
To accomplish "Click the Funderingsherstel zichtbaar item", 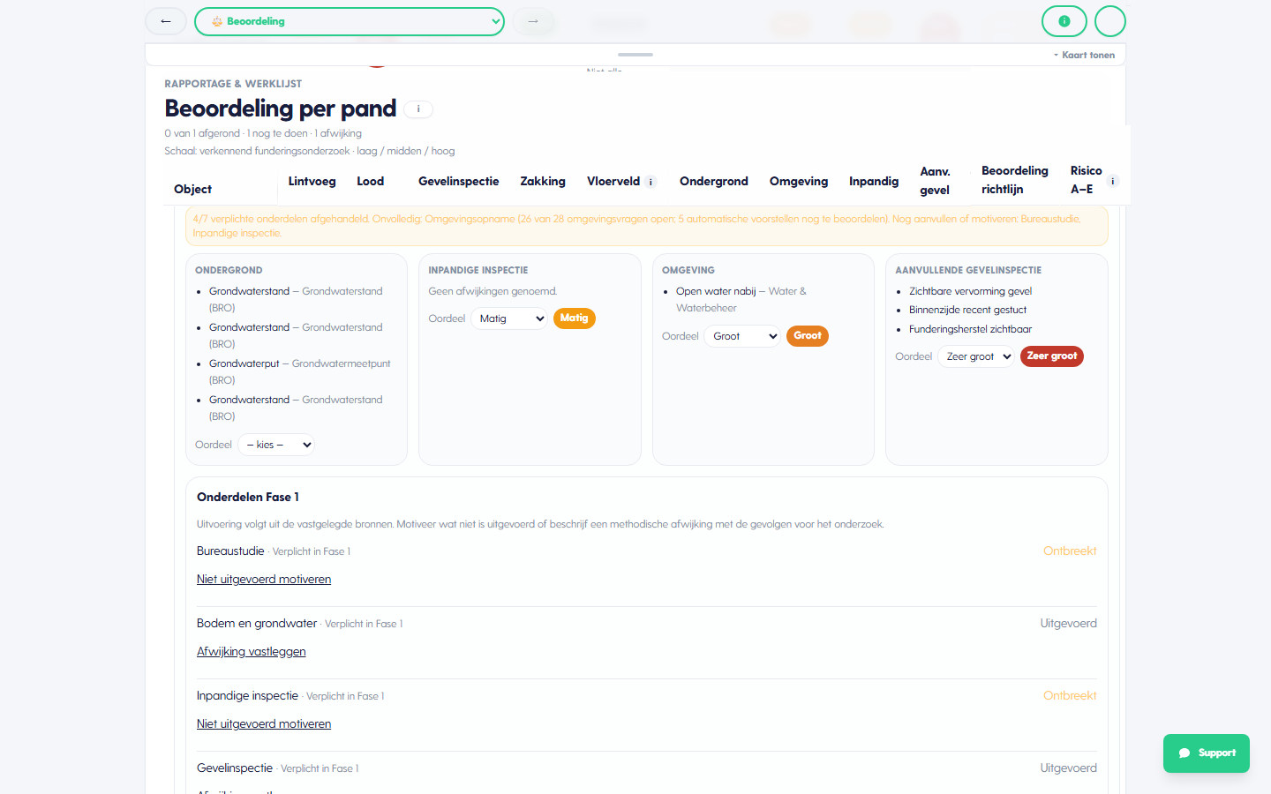I will [970, 329].
